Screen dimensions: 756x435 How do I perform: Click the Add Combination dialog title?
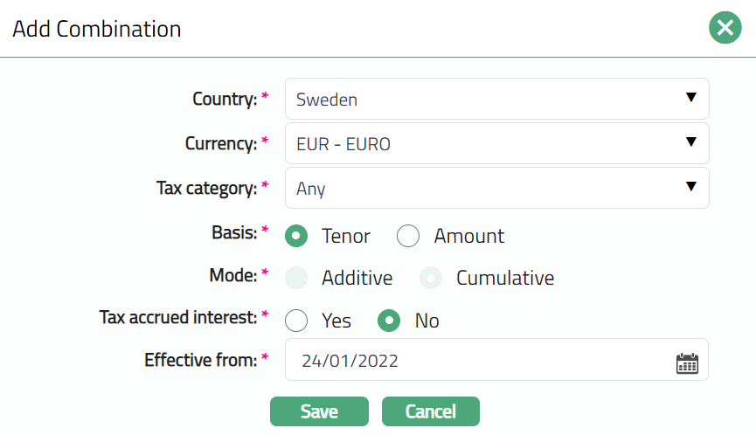(97, 29)
